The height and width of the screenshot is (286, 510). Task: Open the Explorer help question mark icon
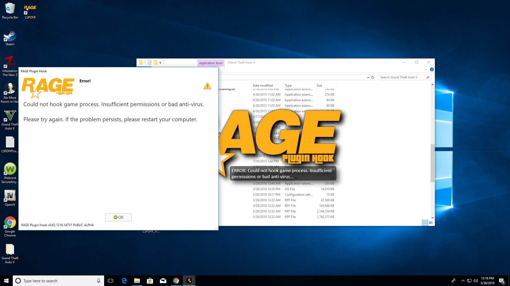(x=432, y=69)
